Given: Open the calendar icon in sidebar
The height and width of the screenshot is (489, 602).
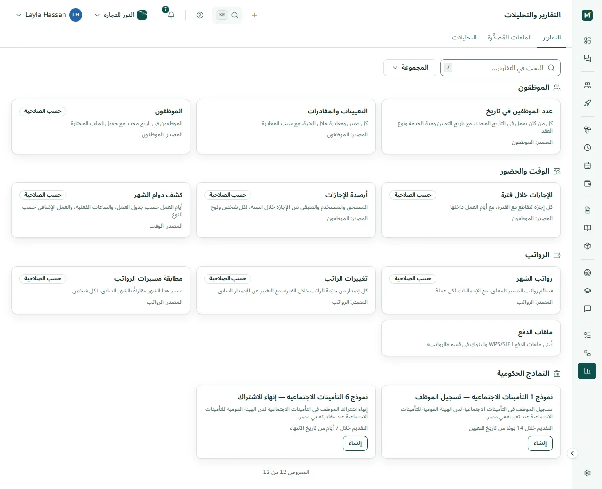Looking at the screenshot, I should click(x=587, y=166).
